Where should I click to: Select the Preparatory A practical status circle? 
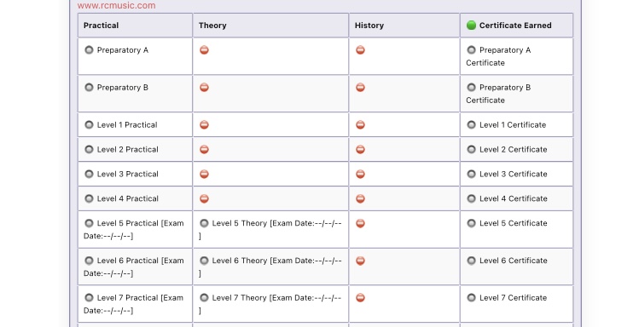89,50
